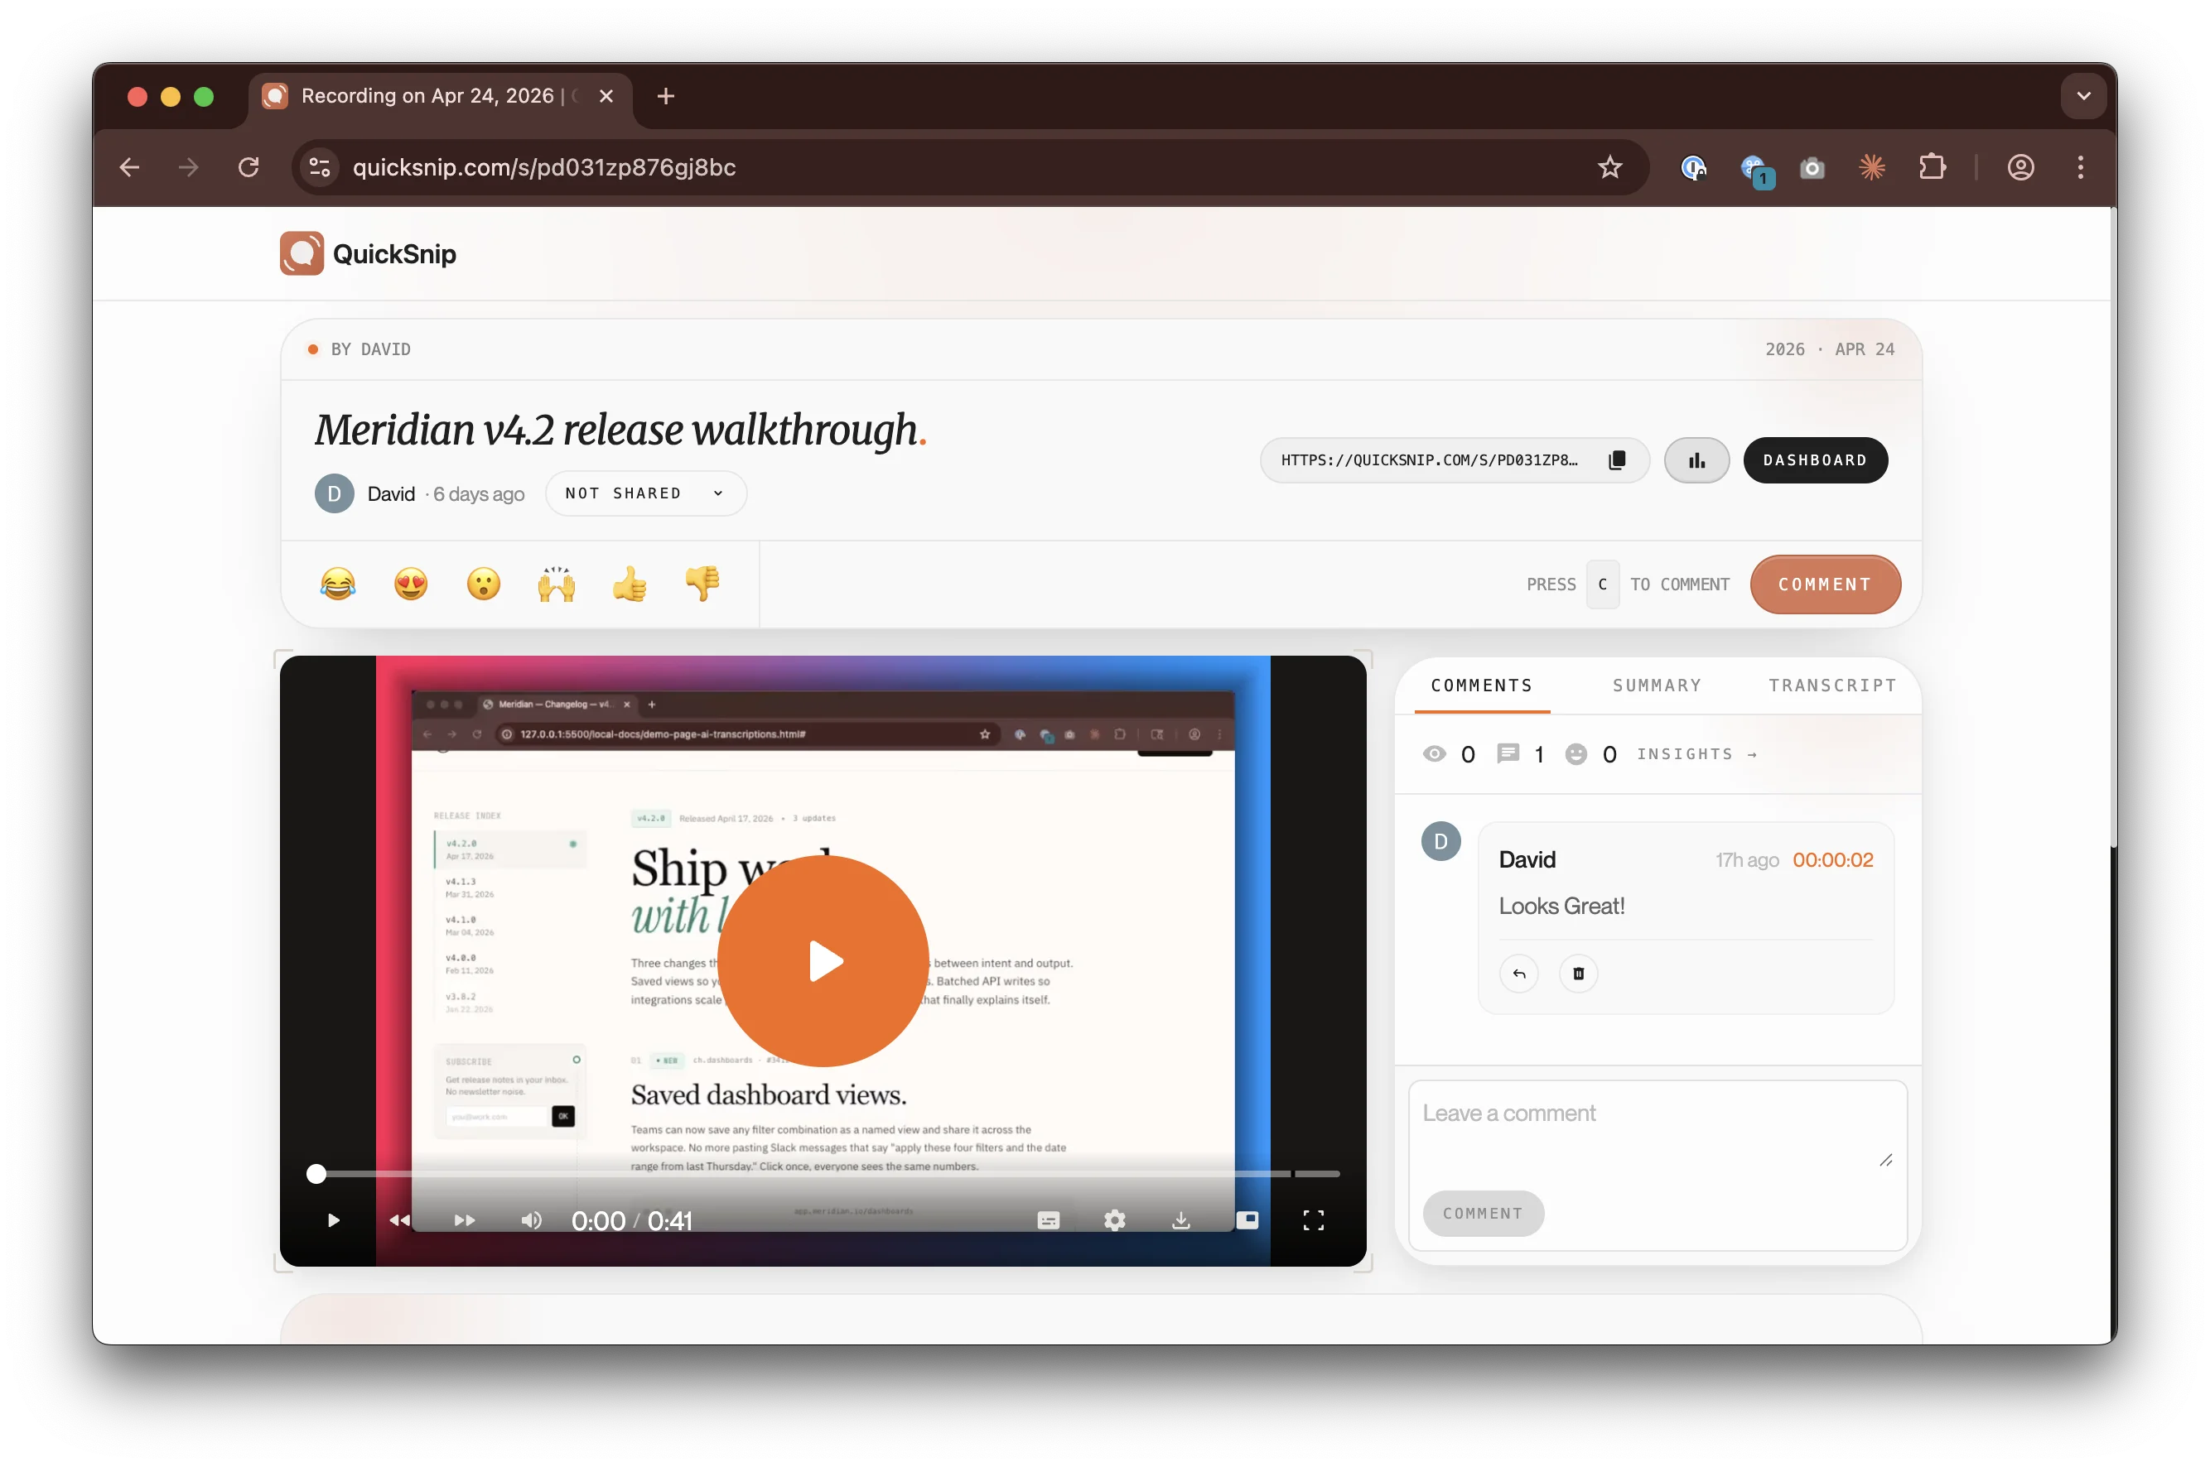The width and height of the screenshot is (2210, 1467).
Task: React with the surprised face emoji
Action: coord(484,584)
